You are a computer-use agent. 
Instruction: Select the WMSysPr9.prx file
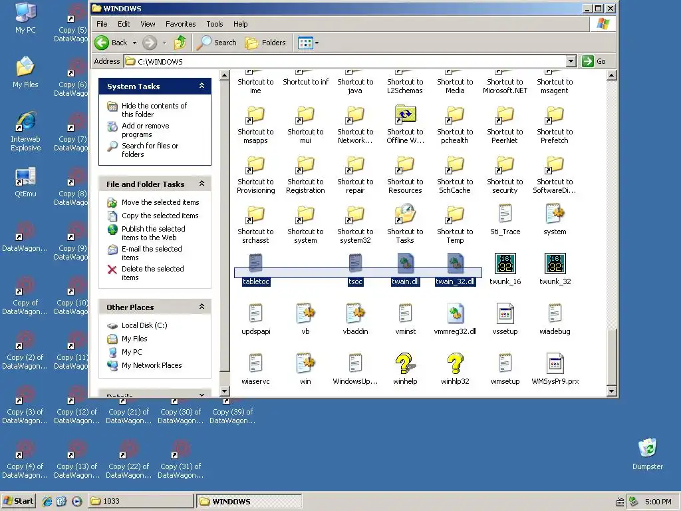pyautogui.click(x=555, y=363)
